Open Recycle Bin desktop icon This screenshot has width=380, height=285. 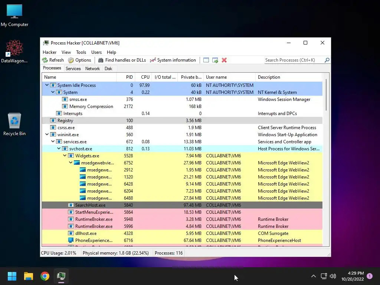(x=14, y=124)
